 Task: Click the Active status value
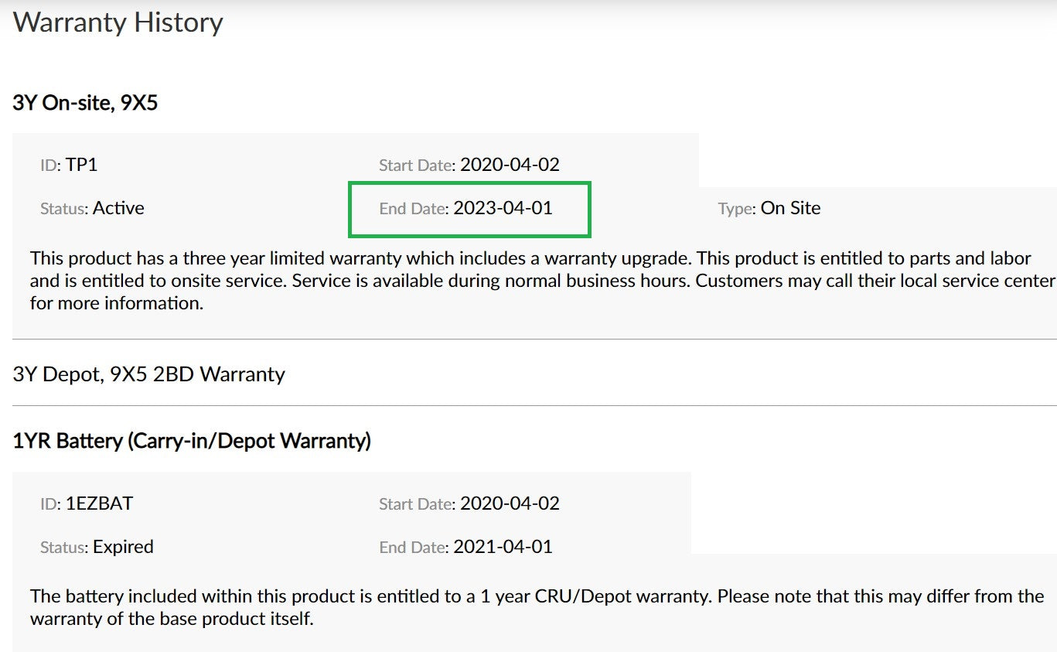pyautogui.click(x=118, y=208)
